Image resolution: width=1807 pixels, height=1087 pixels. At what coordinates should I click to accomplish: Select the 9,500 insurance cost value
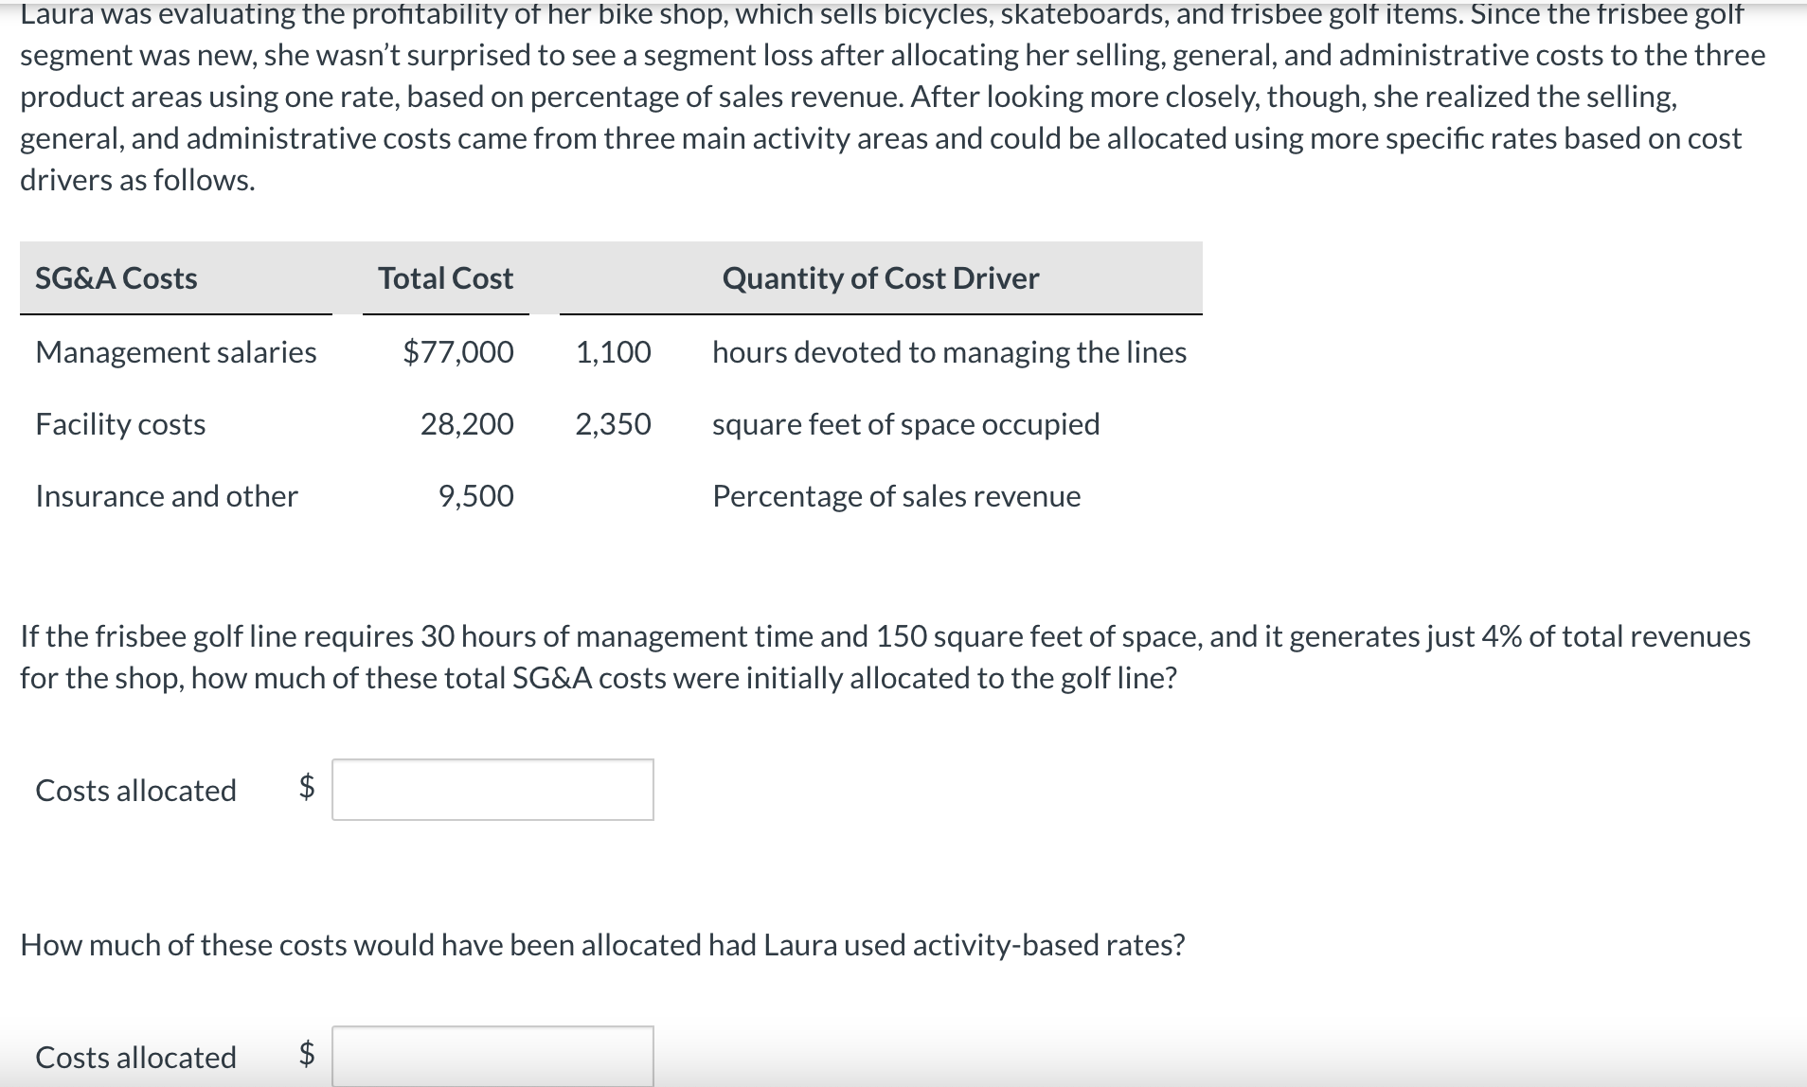pos(476,495)
